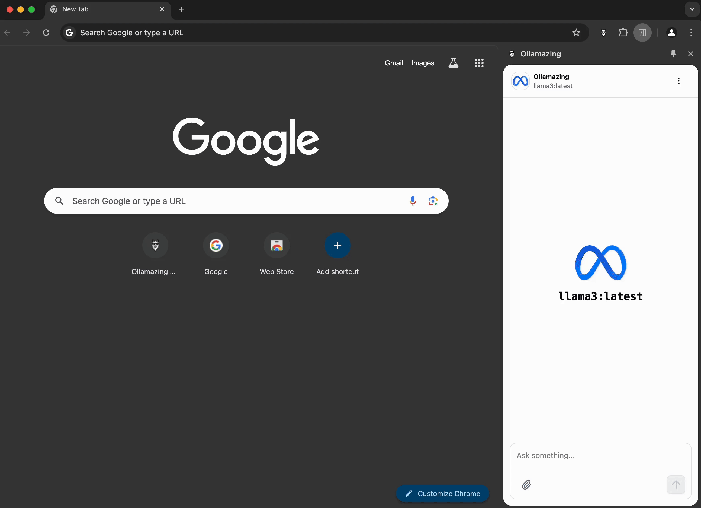Close the Ollamazing side panel
701x508 pixels.
pyautogui.click(x=690, y=53)
